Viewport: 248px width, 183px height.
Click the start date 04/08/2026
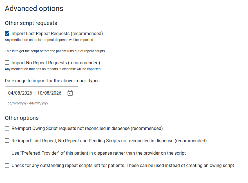click(20, 93)
